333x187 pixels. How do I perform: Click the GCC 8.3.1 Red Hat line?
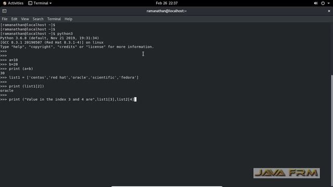click(52, 43)
